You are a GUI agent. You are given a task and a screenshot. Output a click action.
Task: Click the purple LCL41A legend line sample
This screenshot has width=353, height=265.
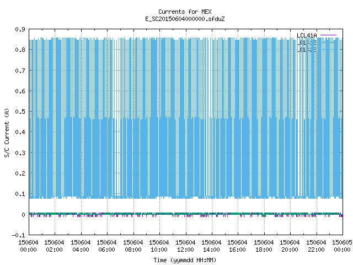click(x=328, y=35)
